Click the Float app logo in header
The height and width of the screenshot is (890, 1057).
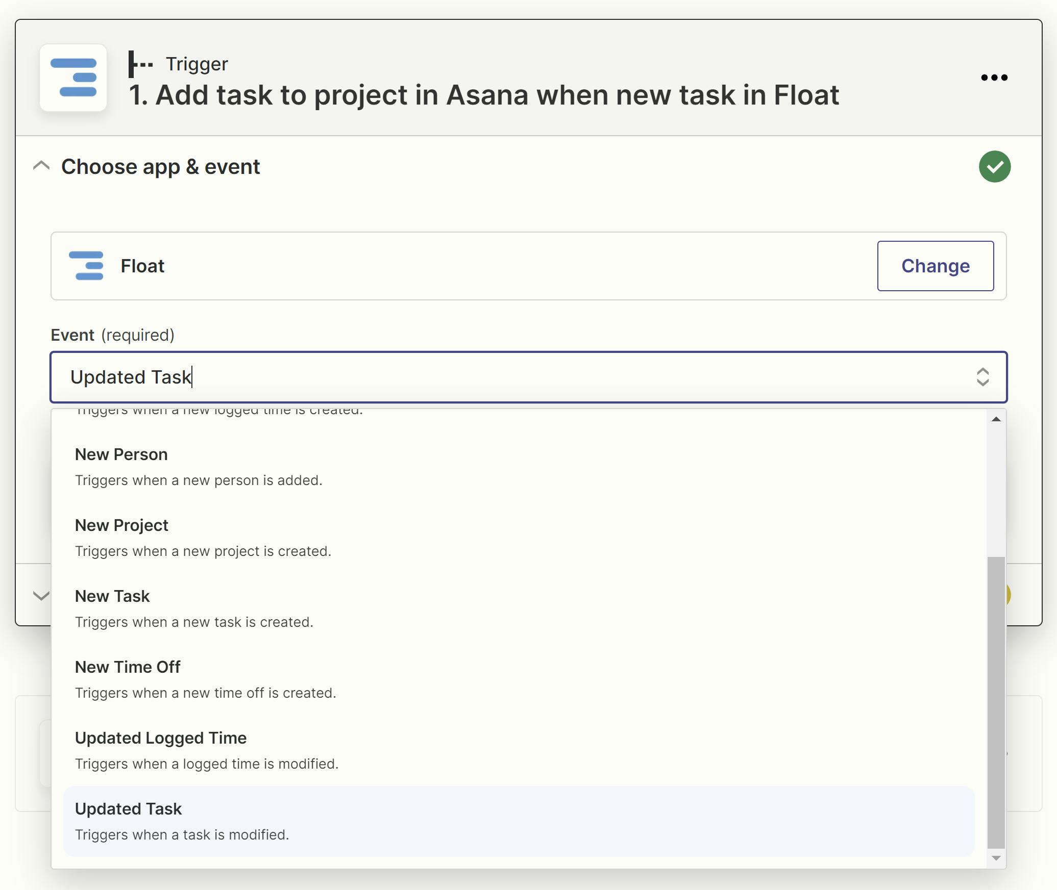tap(73, 78)
